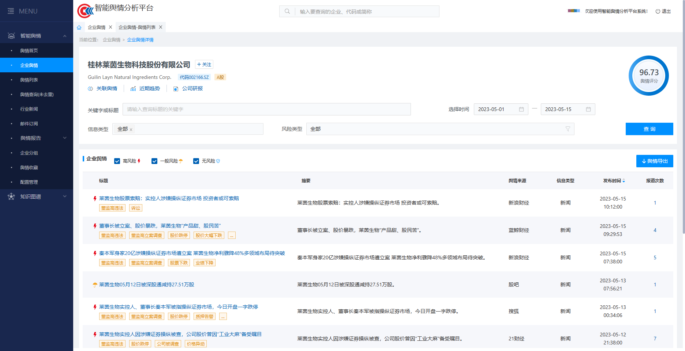Switch to 企业舆情-舆情列表 tab

pos(137,27)
